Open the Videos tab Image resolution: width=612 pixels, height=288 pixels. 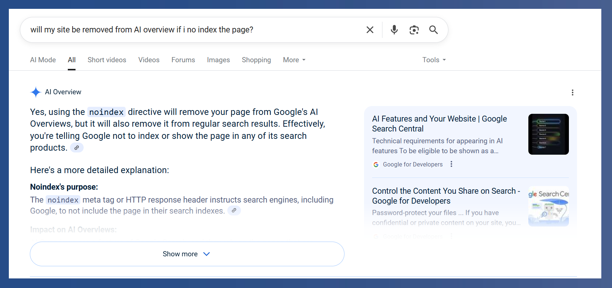149,60
